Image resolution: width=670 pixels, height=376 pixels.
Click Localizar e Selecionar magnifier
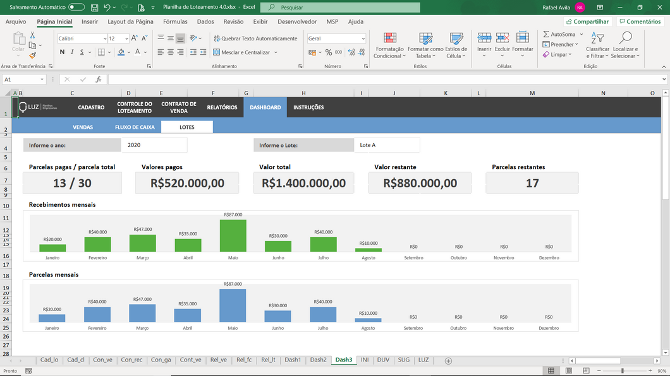pyautogui.click(x=625, y=44)
